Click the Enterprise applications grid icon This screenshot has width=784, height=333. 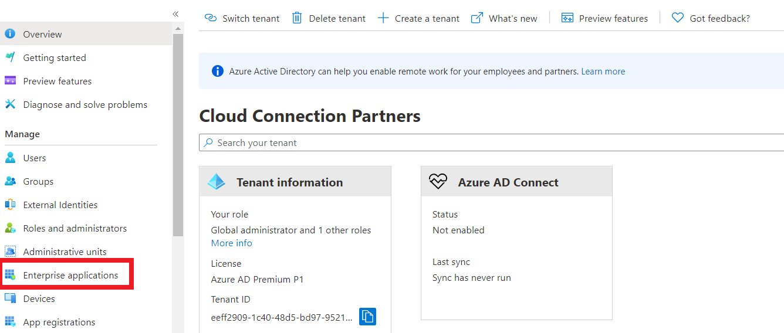click(10, 275)
